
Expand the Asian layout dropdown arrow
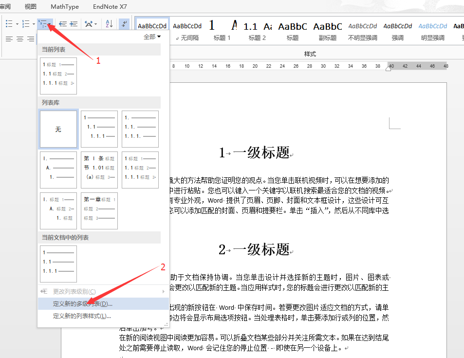pyautogui.click(x=95, y=24)
